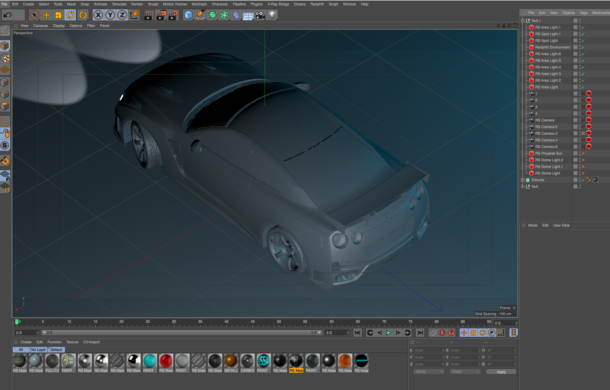Click the red Record Active Objects button
This screenshot has height=390, width=610.
[442, 333]
